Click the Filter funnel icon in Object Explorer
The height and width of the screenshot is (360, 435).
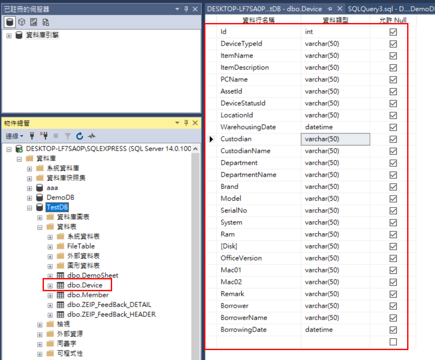pos(68,136)
